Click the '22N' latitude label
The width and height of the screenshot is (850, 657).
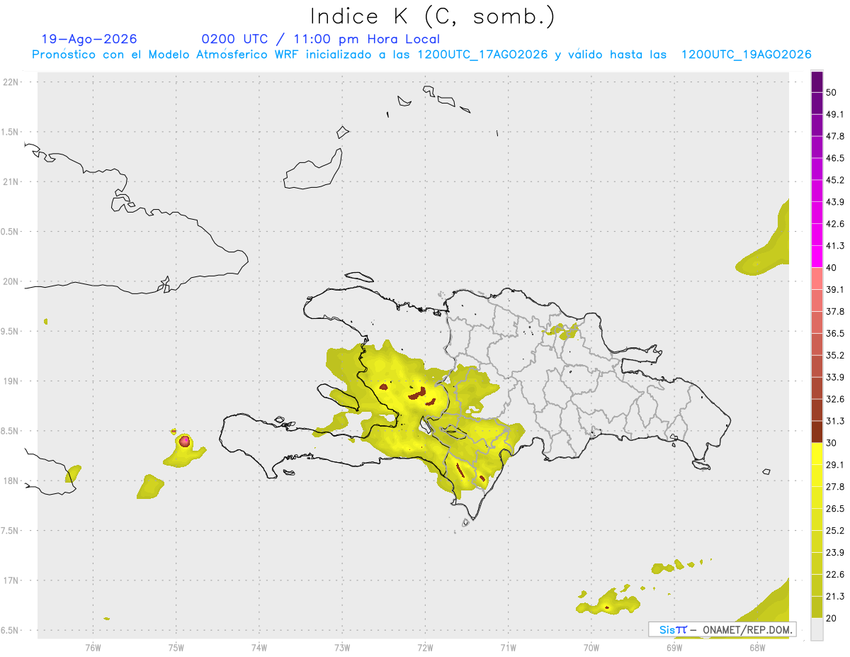point(12,82)
